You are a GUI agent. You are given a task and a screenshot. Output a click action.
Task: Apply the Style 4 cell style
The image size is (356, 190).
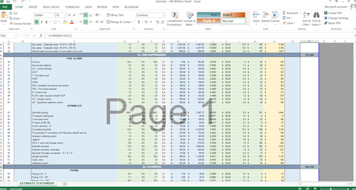point(209,21)
